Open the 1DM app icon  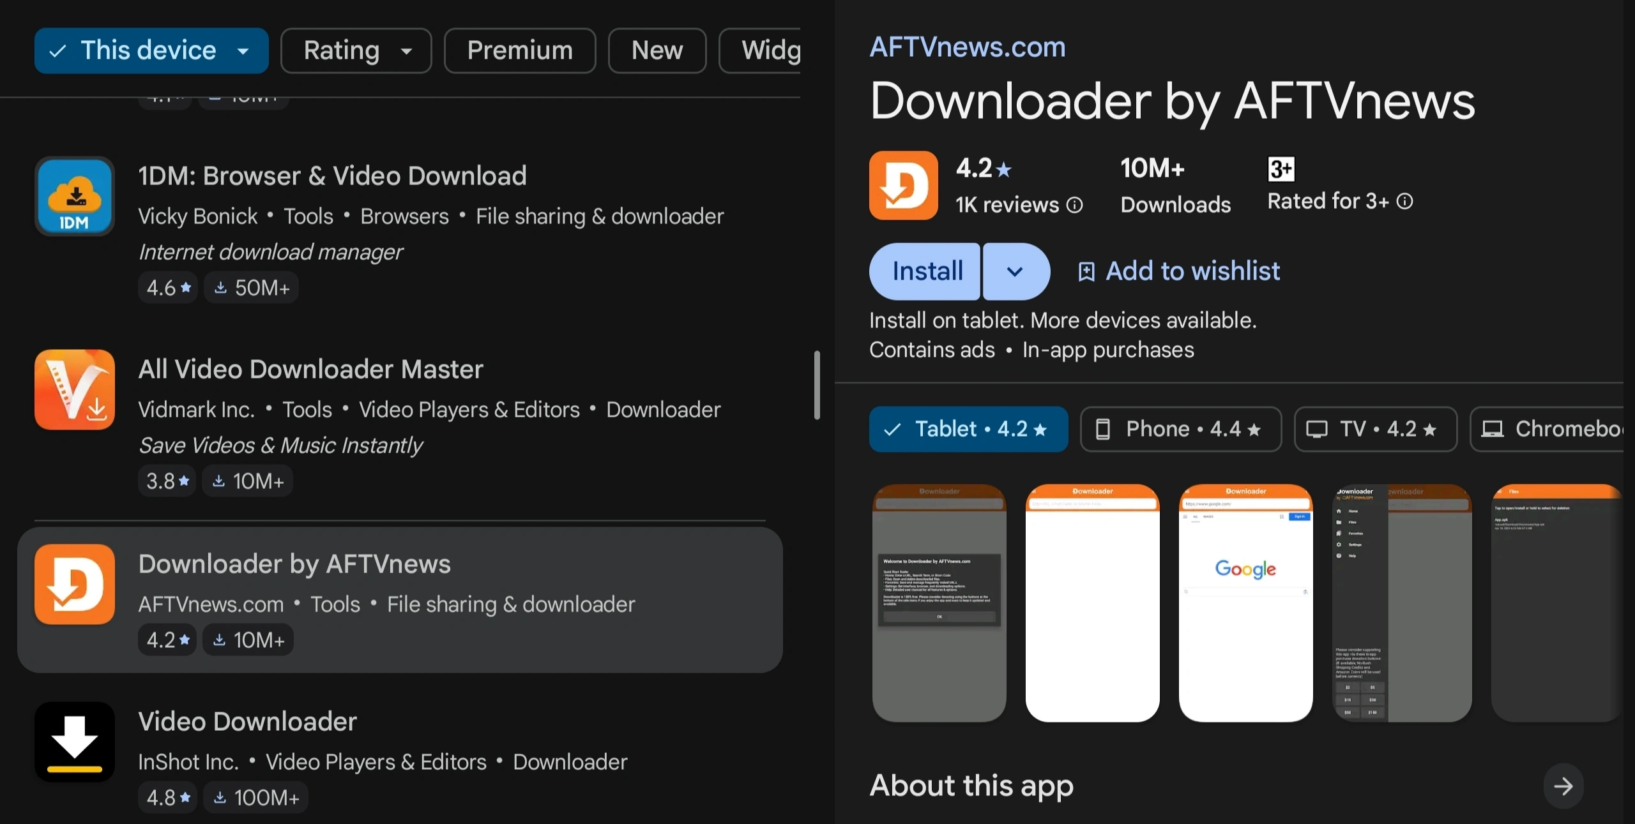[x=75, y=196]
